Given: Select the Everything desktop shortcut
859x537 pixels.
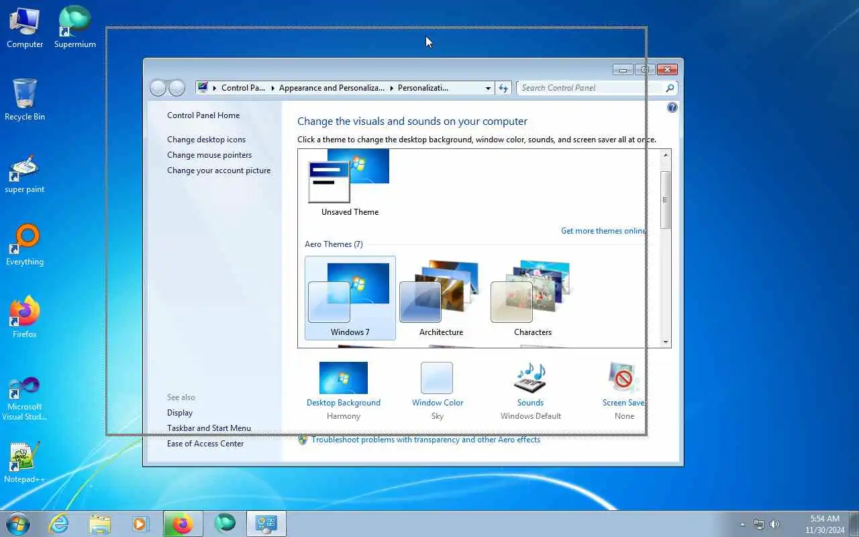Looking at the screenshot, I should (25, 246).
